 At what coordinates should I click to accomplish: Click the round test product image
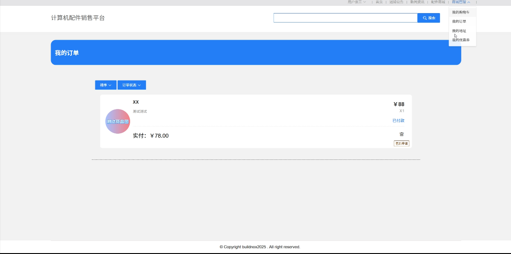tap(117, 122)
